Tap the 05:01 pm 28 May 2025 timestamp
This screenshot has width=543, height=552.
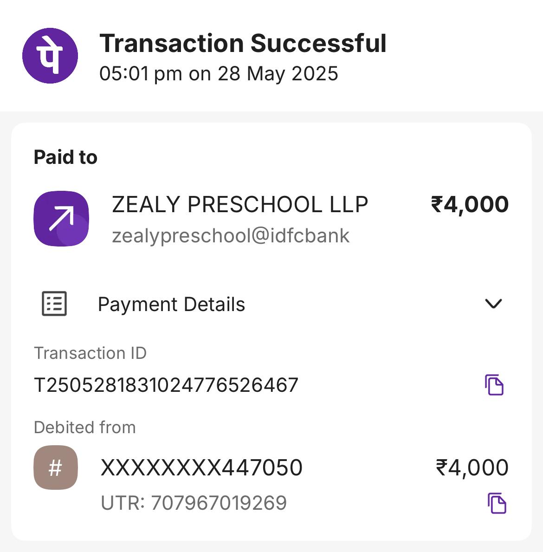pos(219,74)
